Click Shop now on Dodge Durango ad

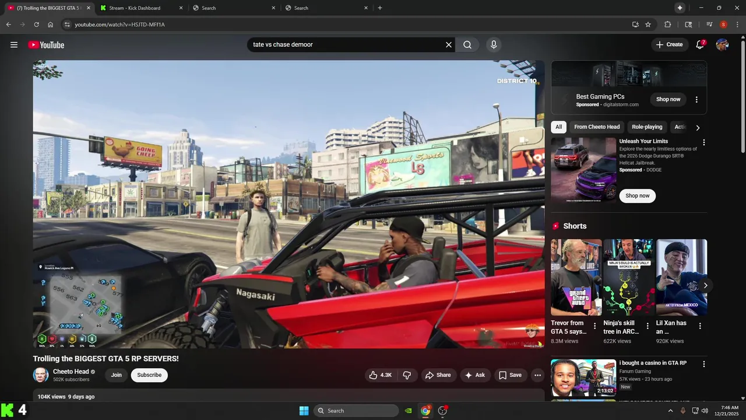(637, 196)
